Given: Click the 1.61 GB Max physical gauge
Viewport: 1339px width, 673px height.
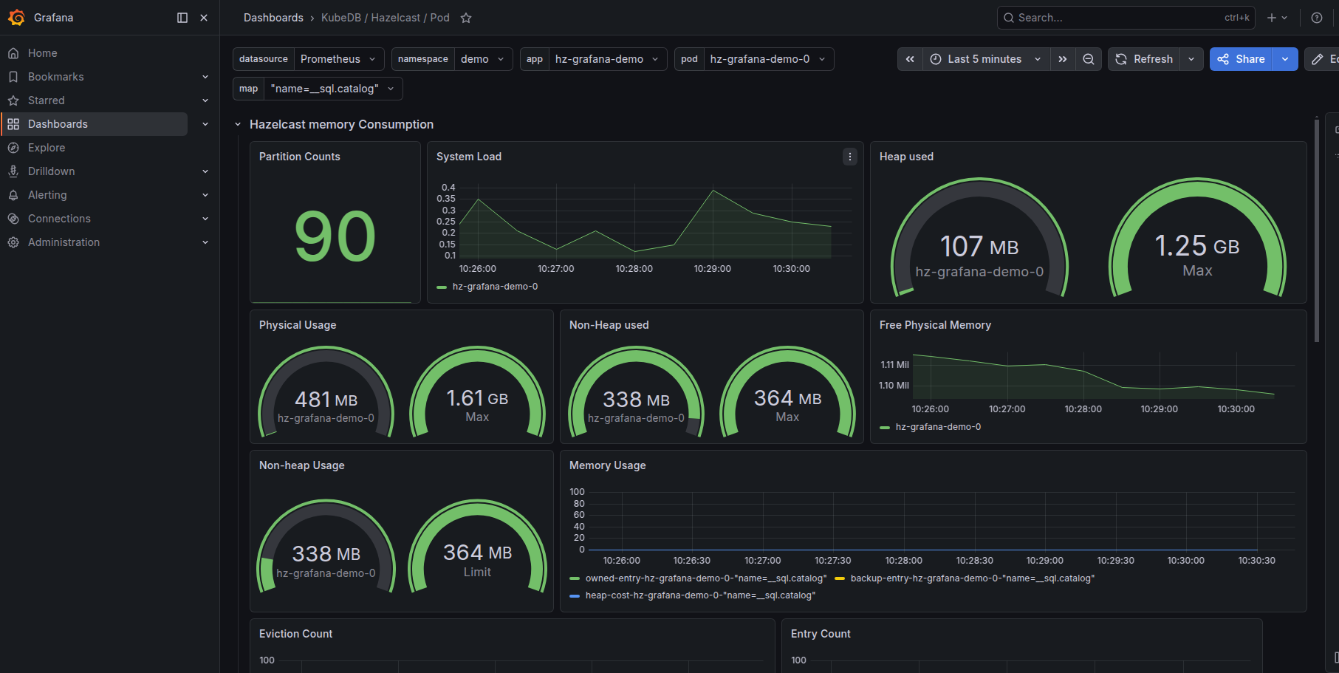Looking at the screenshot, I should click(477, 393).
